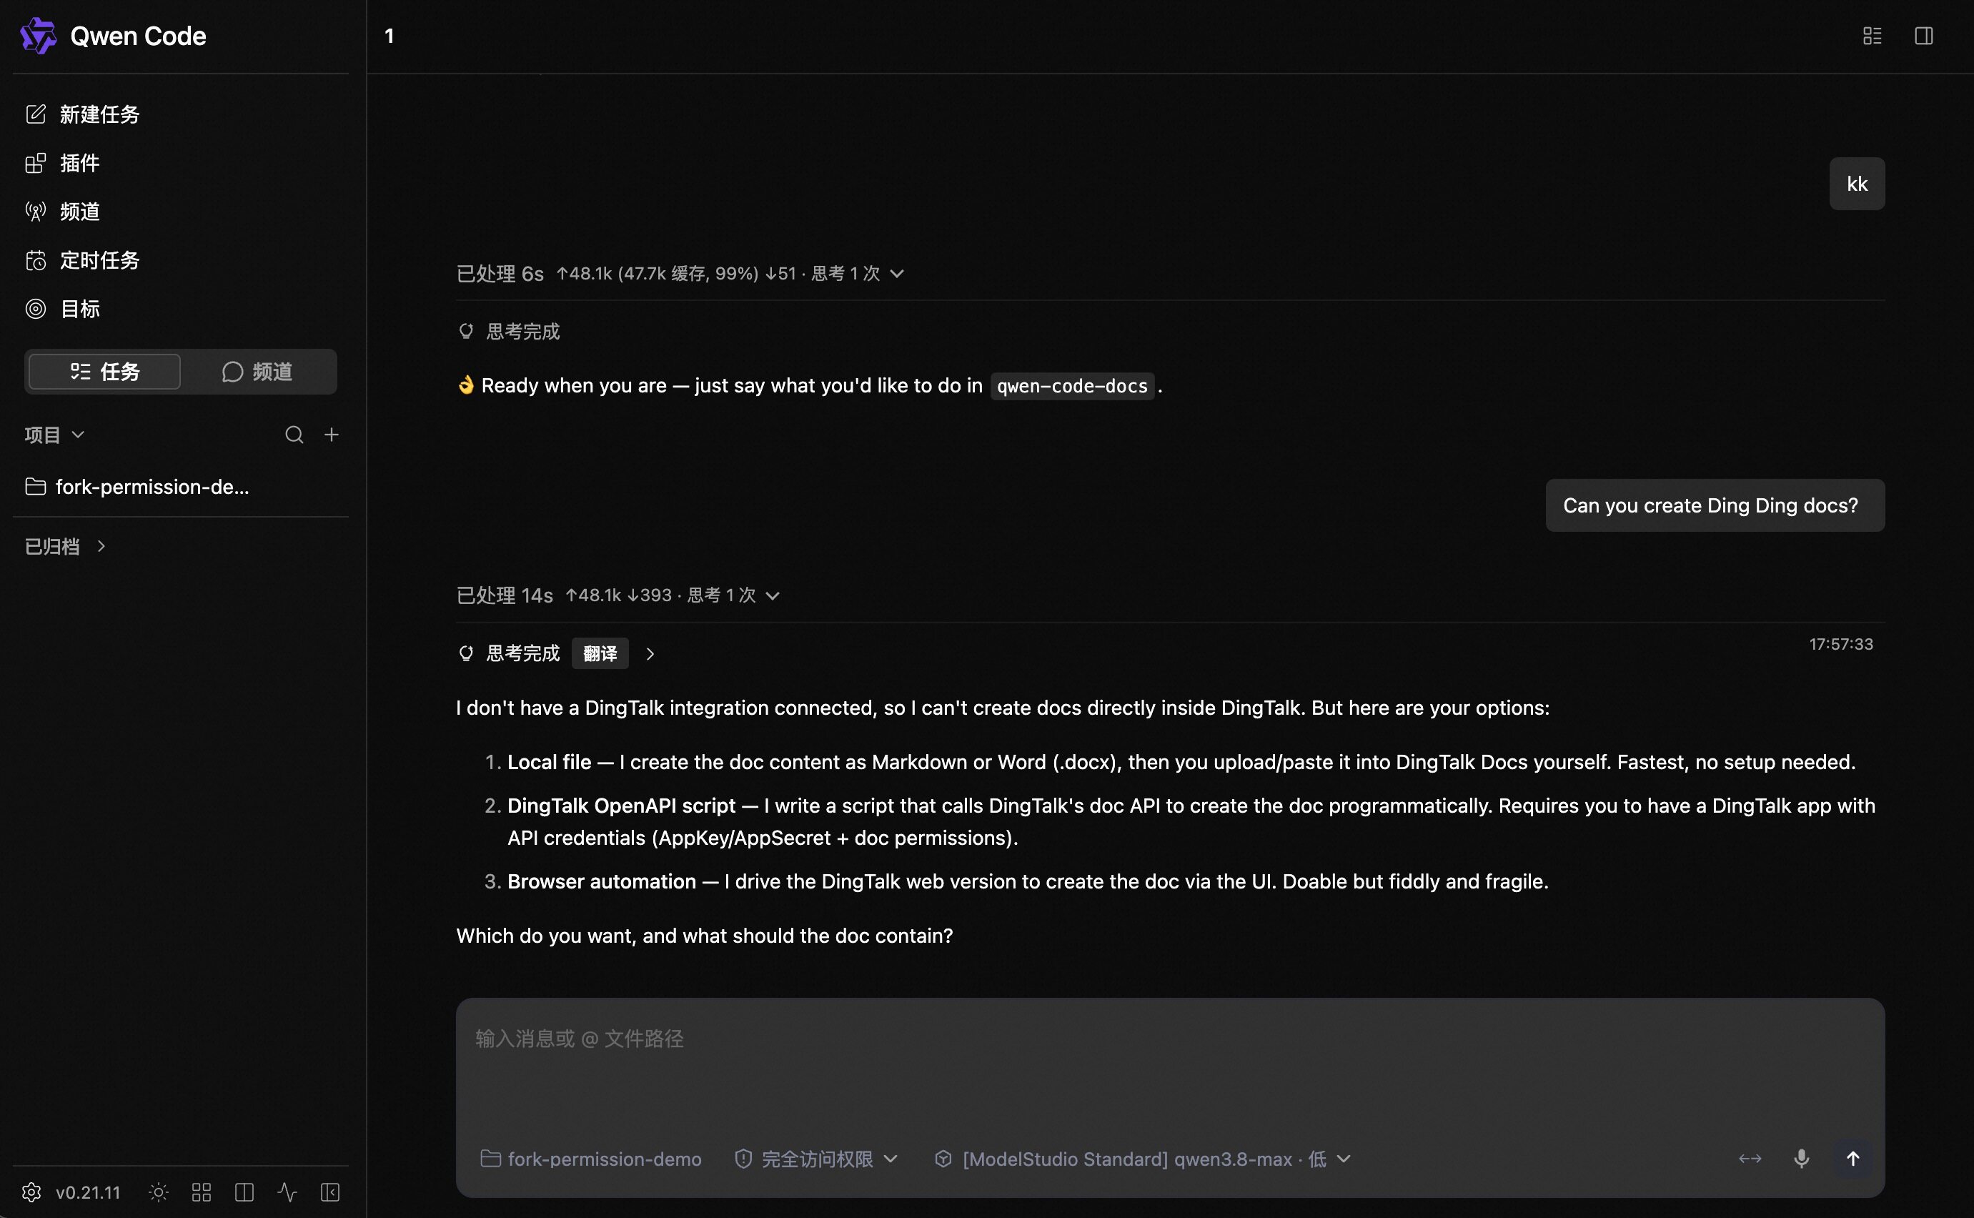
Task: Expand the 项目 dropdown
Action: click(54, 435)
